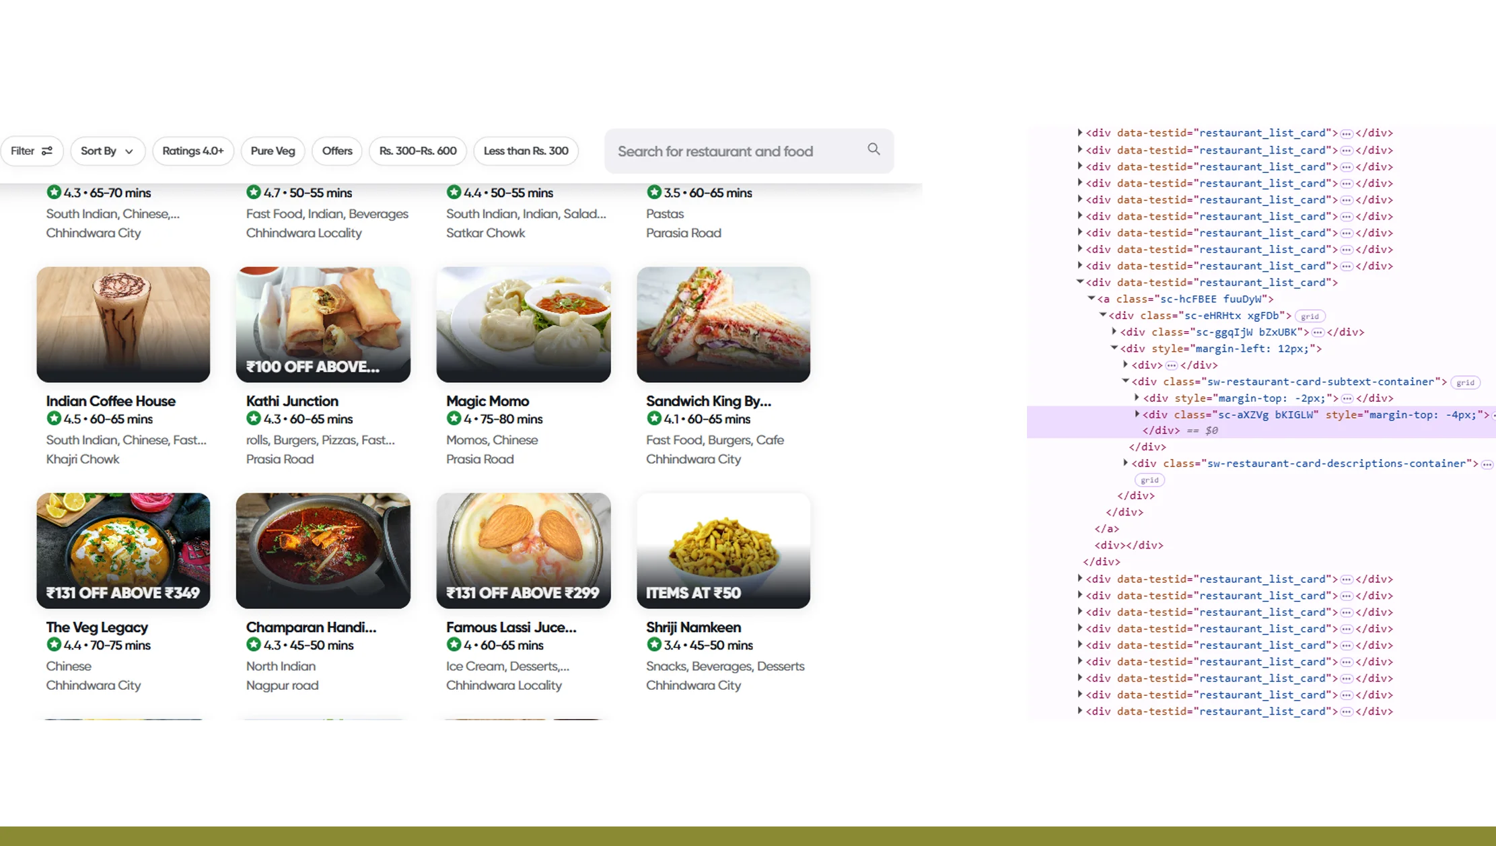1496x846 pixels.
Task: Expand ellipsis on first restaurant_list_card element
Action: pyautogui.click(x=1347, y=133)
